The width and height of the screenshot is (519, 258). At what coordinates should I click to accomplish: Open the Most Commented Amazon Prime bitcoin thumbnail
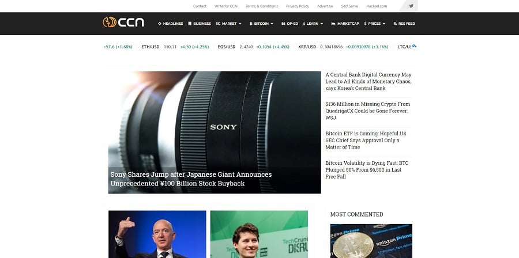point(371,241)
